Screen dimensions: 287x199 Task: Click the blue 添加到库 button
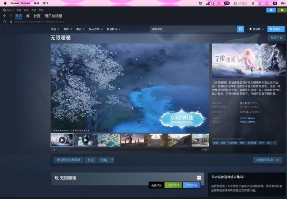tap(192, 185)
